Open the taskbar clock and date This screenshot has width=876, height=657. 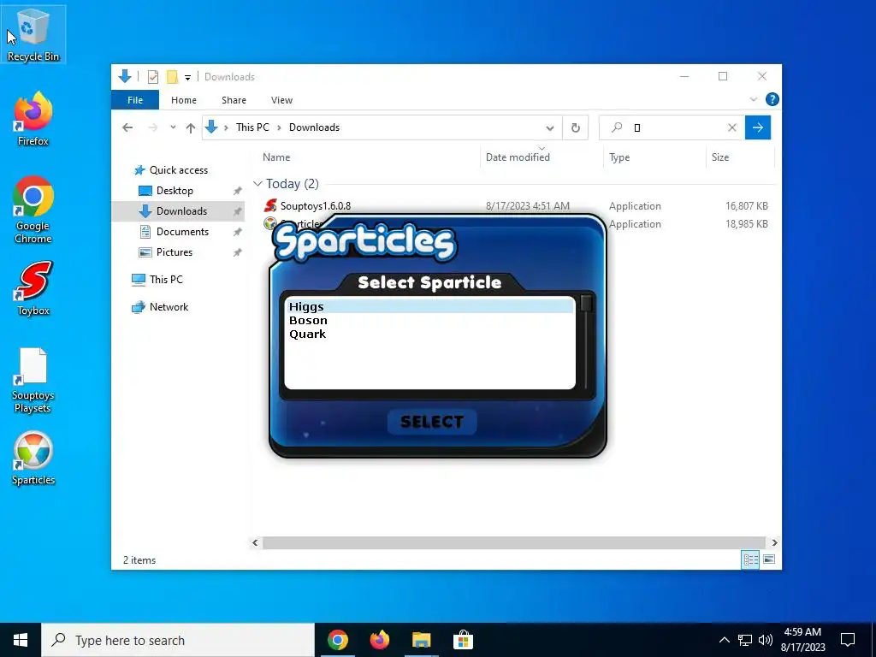point(802,640)
